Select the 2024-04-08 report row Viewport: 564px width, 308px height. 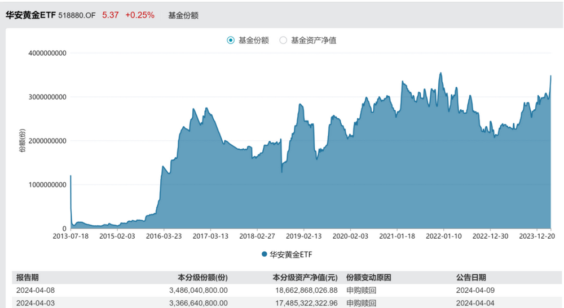[287, 290]
